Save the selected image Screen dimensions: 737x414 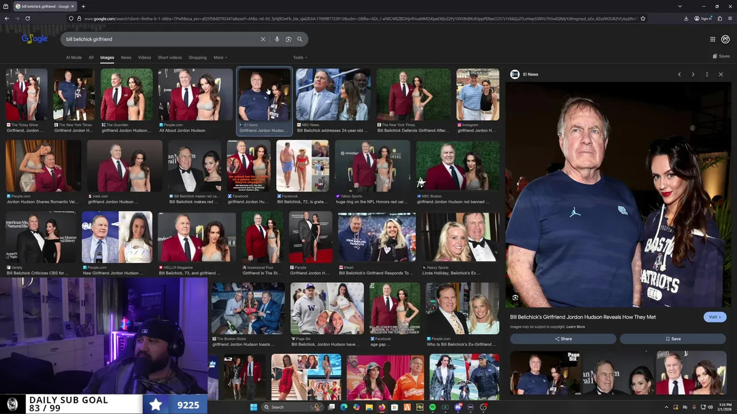673,339
